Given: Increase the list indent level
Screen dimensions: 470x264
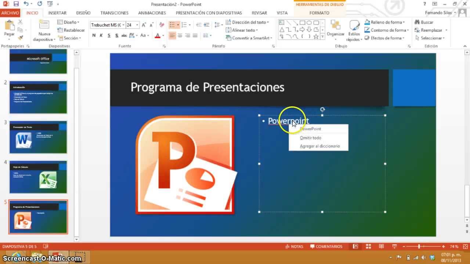Looking at the screenshot, I should coord(206,25).
